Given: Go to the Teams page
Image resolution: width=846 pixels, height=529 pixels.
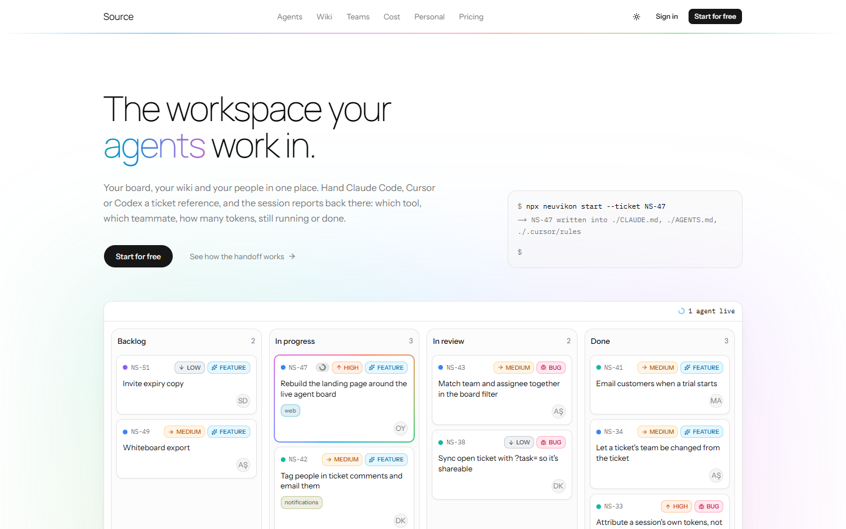Looking at the screenshot, I should tap(358, 16).
